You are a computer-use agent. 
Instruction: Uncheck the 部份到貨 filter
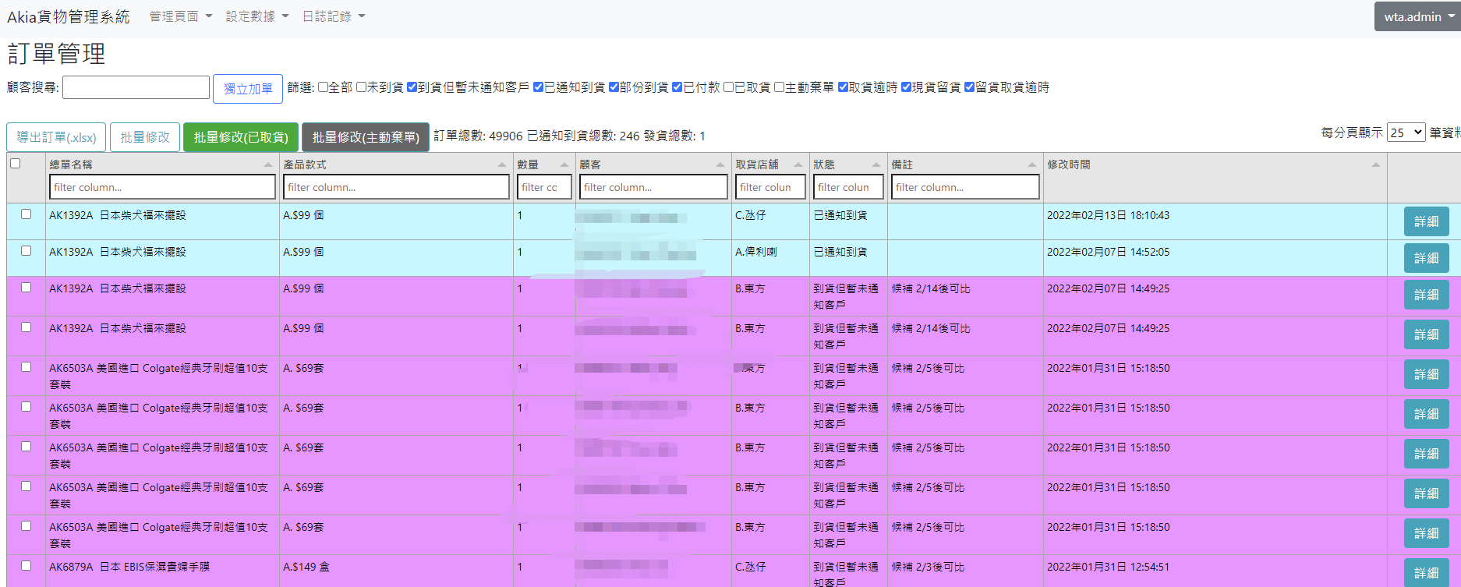(614, 87)
